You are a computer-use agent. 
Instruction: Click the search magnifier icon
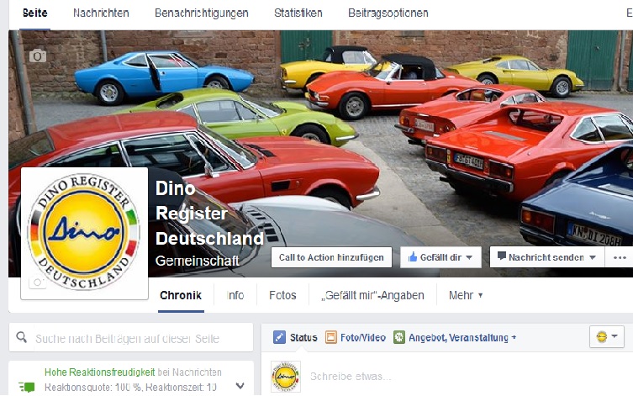point(22,337)
